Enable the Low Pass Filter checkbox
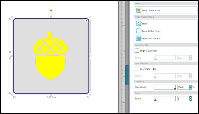Viewport: 199px width, 114px height. click(137, 69)
